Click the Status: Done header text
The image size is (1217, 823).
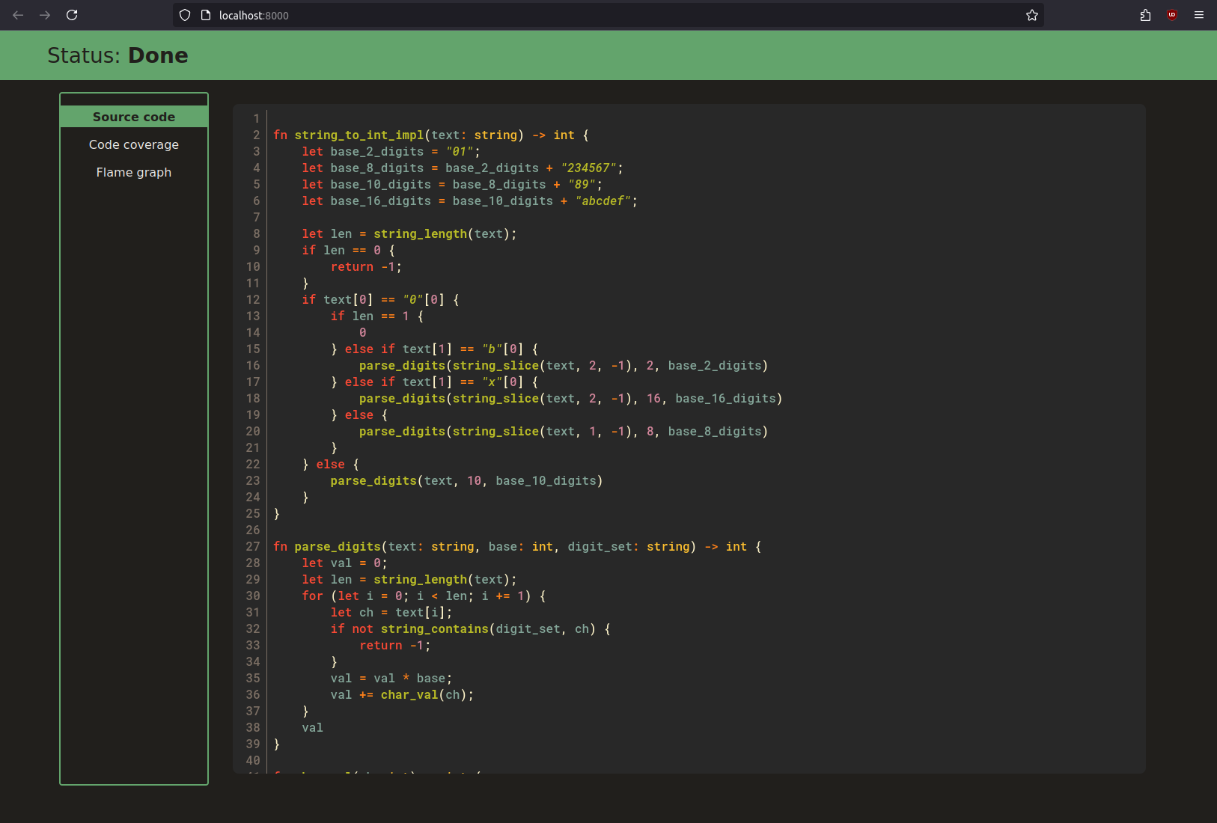click(x=118, y=55)
